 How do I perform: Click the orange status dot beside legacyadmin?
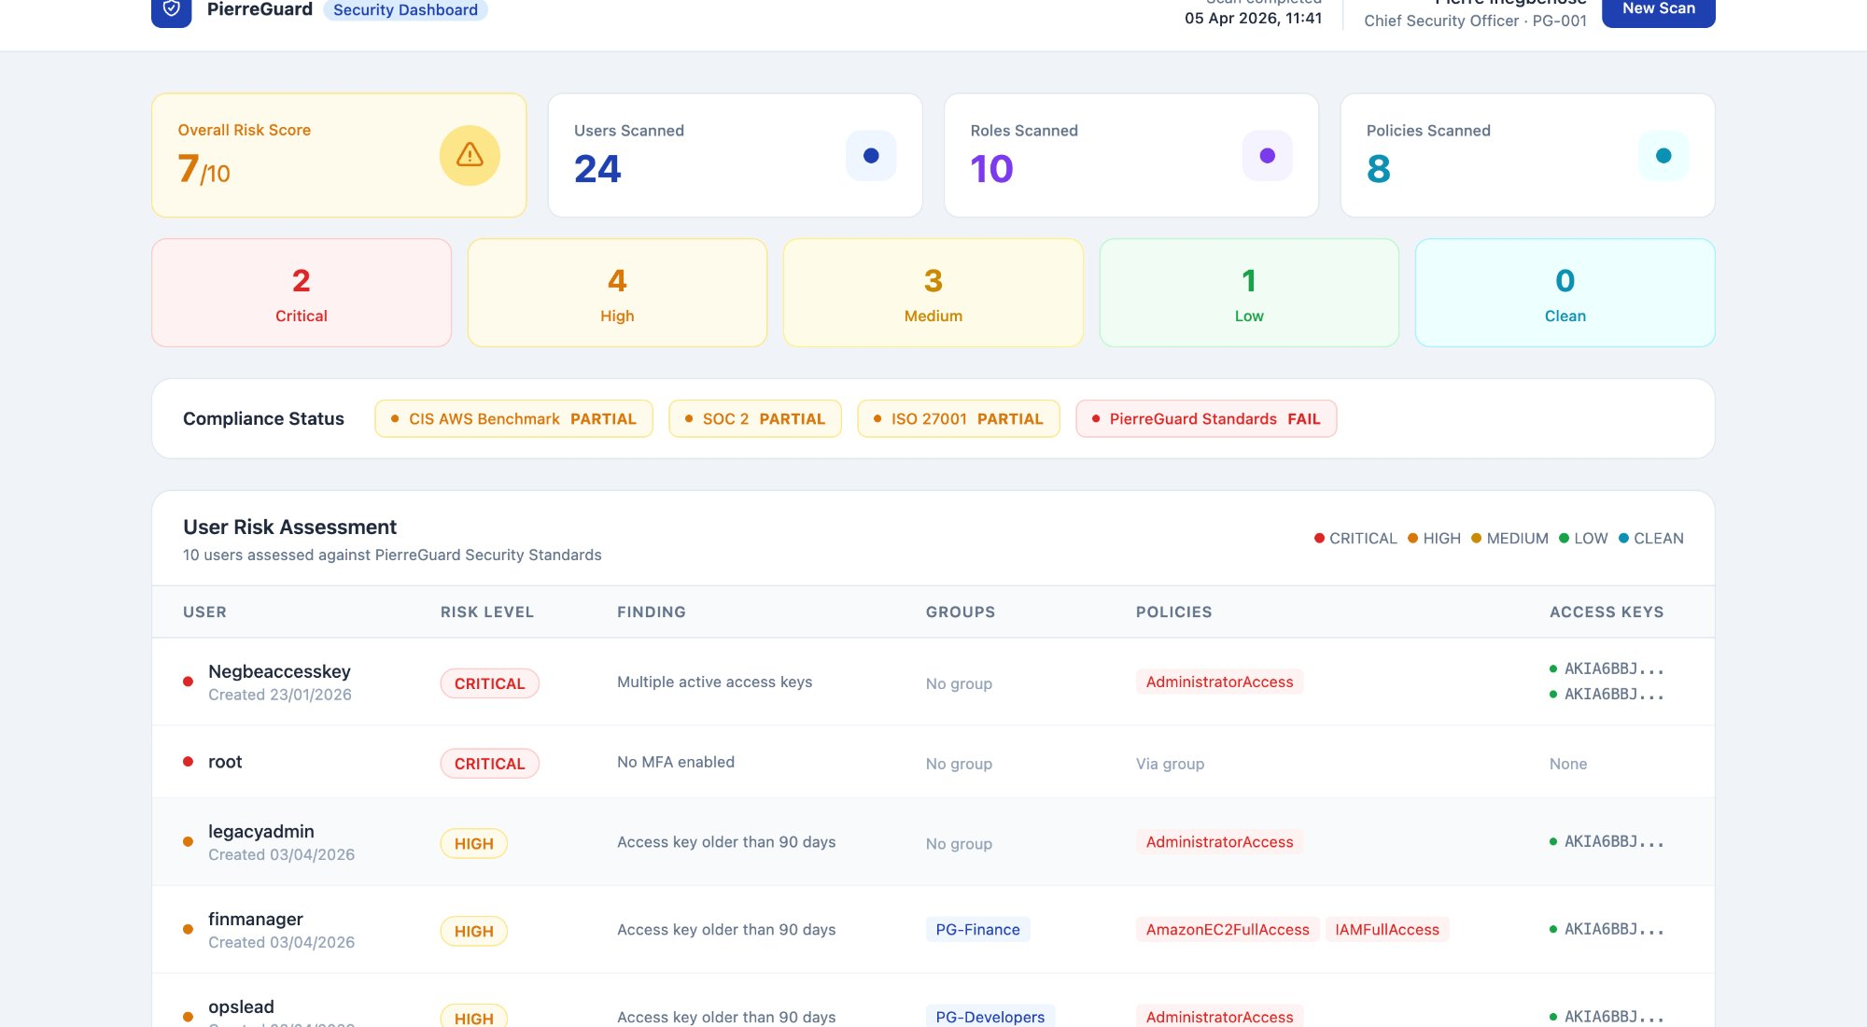pyautogui.click(x=188, y=842)
